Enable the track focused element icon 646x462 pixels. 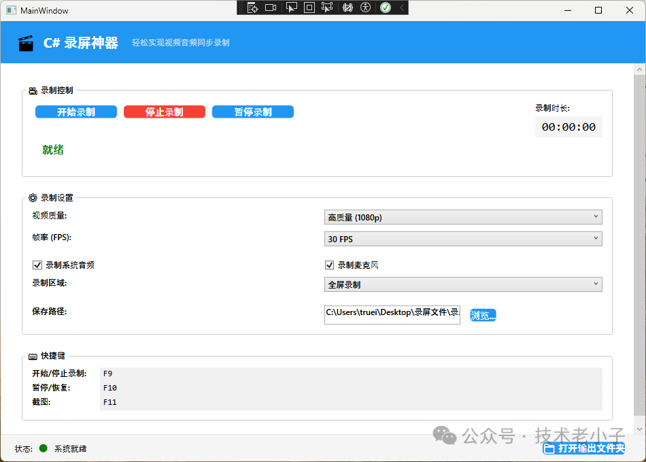(x=326, y=8)
